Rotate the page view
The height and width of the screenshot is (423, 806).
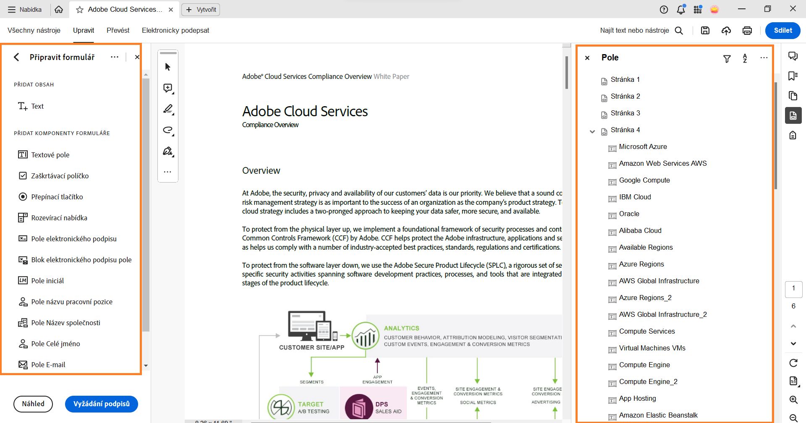[x=793, y=363]
